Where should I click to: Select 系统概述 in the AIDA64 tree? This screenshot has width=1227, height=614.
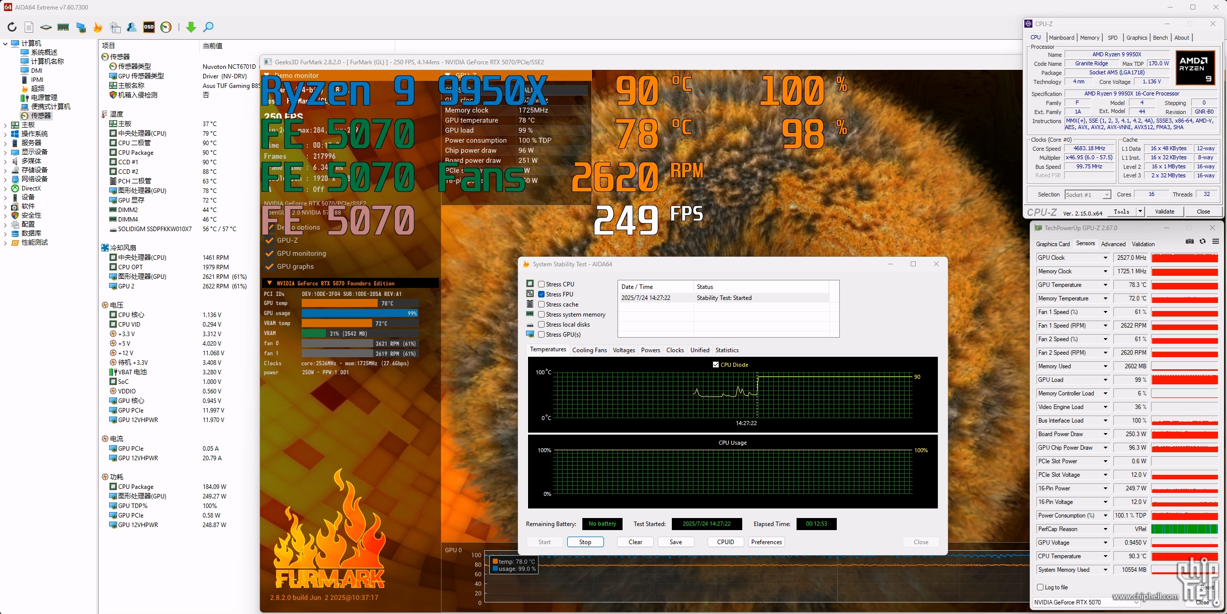click(x=44, y=52)
